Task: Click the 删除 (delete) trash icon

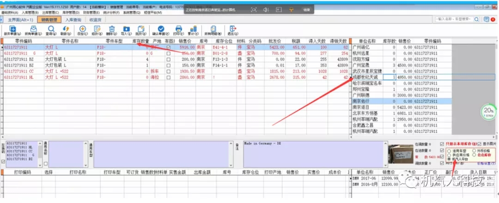Action: click(x=111, y=29)
